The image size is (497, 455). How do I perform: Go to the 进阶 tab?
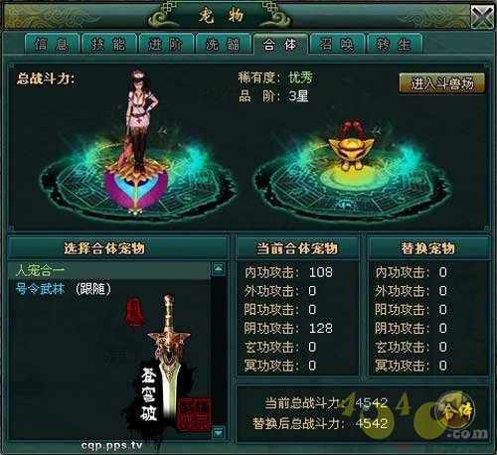click(166, 44)
